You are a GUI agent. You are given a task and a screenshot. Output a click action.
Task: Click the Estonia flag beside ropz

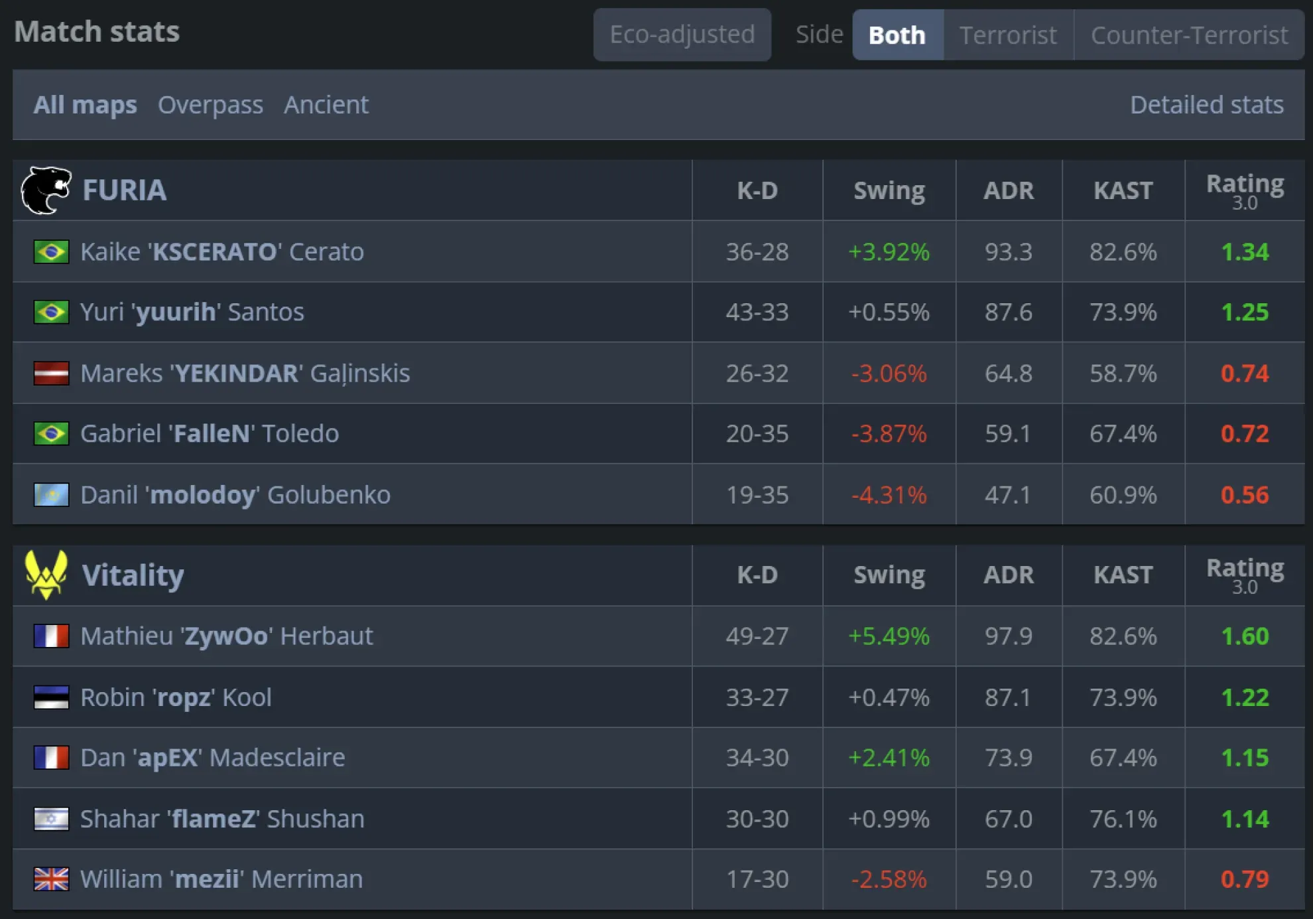(51, 697)
